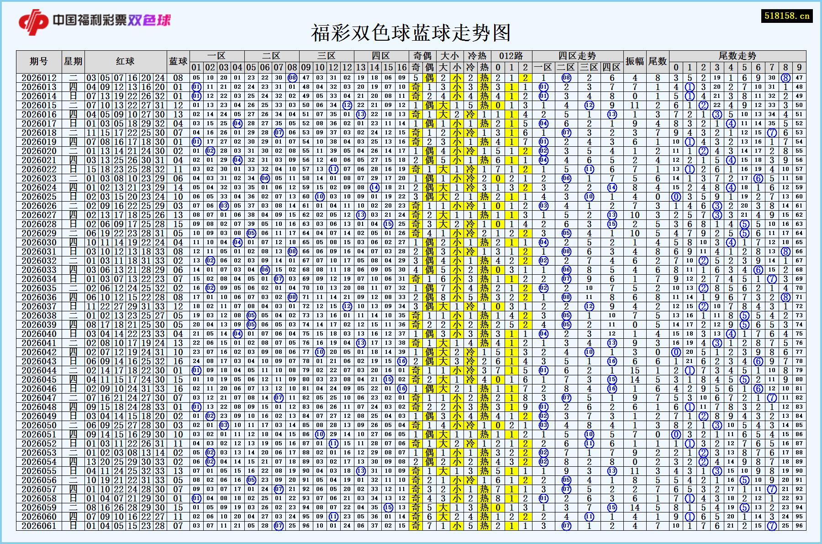
Task: Select period number 2026021
Action: tap(39, 160)
